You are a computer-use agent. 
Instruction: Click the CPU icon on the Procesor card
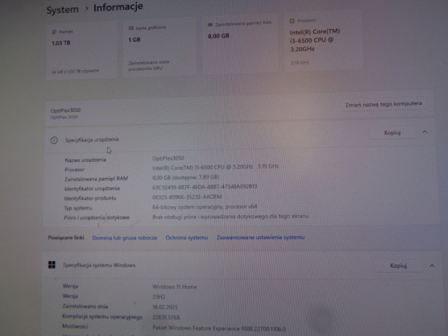292,21
